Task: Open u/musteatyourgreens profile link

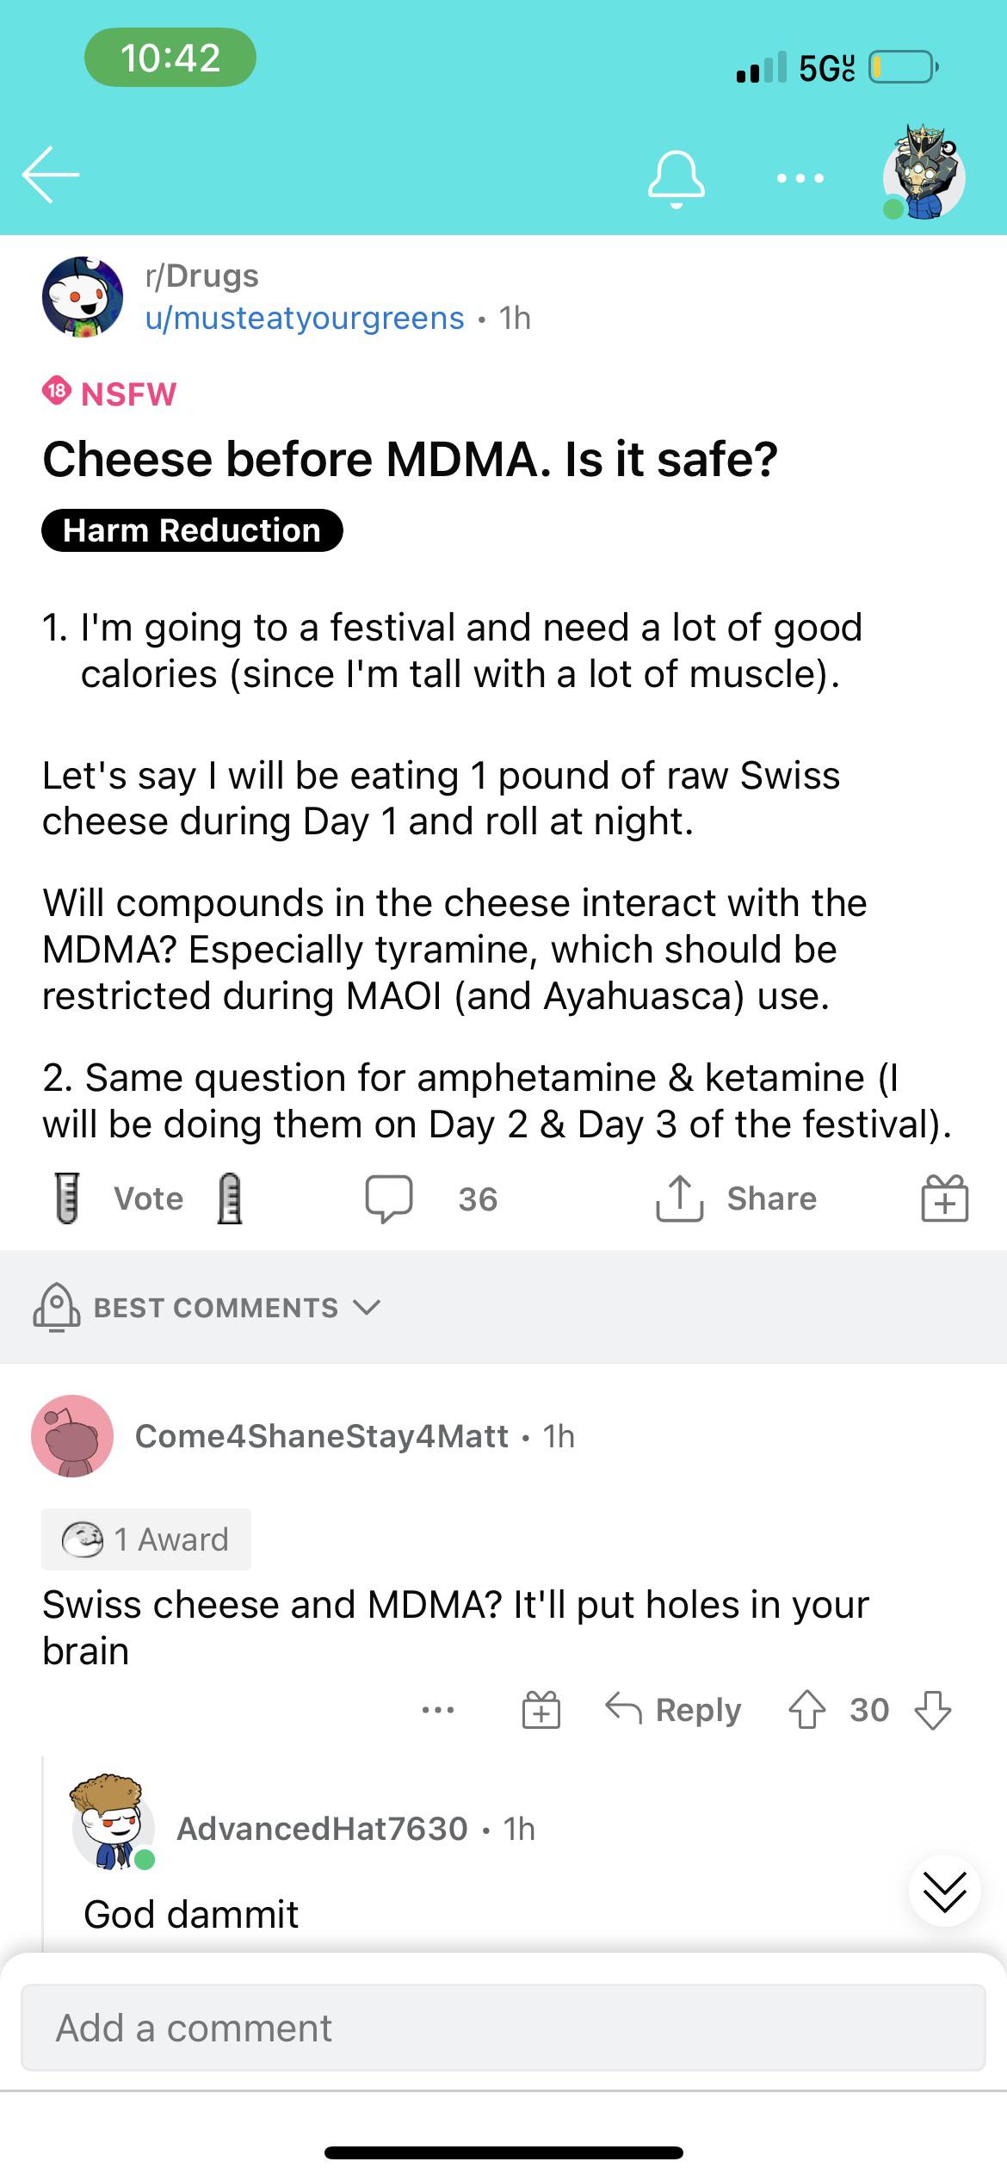Action: pyautogui.click(x=305, y=319)
